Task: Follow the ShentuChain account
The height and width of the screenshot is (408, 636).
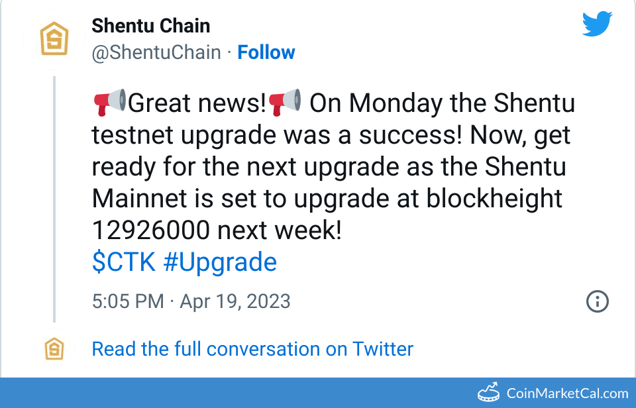Action: tap(266, 52)
